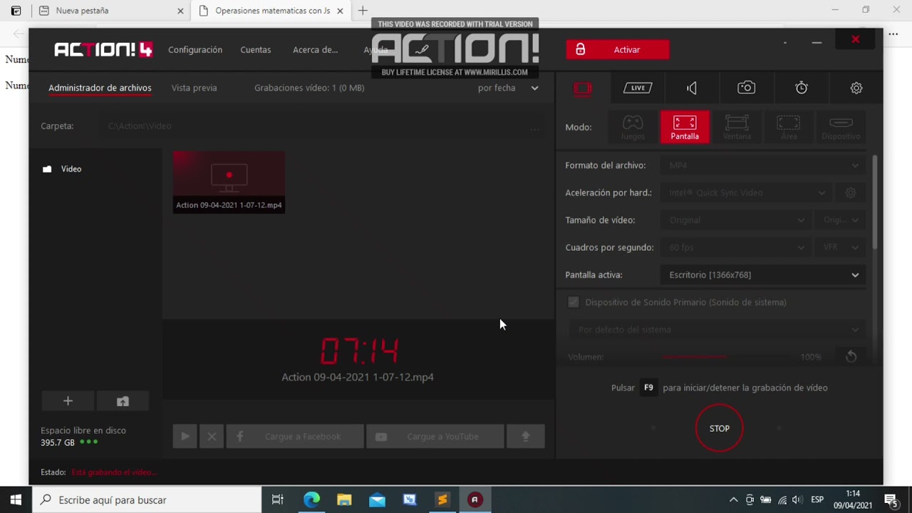Open the Configuración menu
The height and width of the screenshot is (513, 912).
[x=195, y=50]
